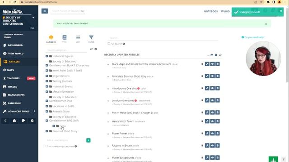Select Anansi's Story category
Image resolution: width=289 pixels, height=162 pixels.
[x=61, y=112]
